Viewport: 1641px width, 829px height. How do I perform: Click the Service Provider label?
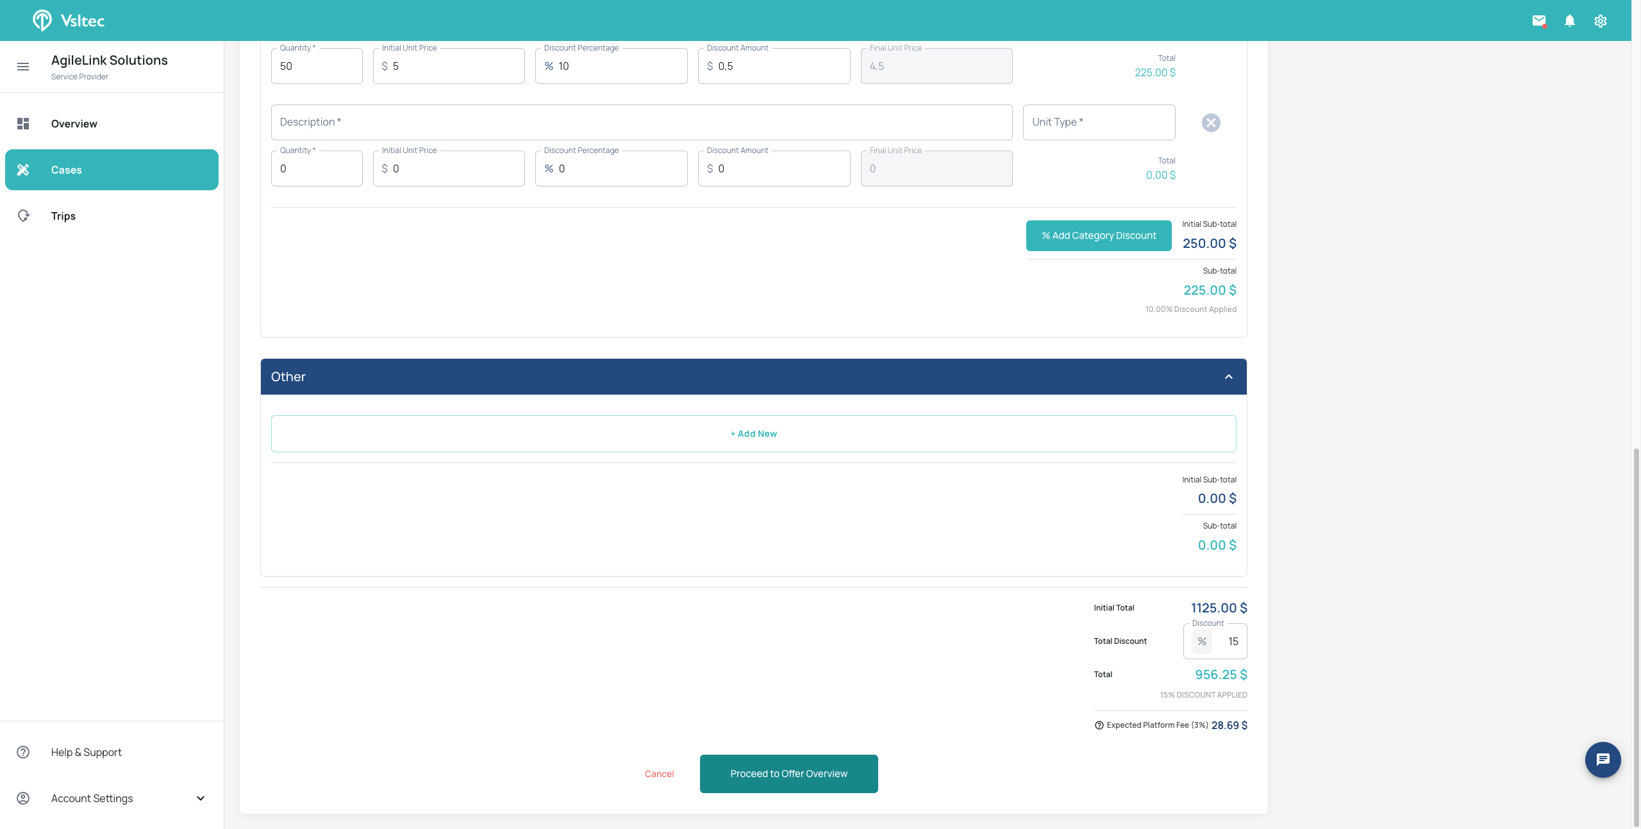[79, 77]
